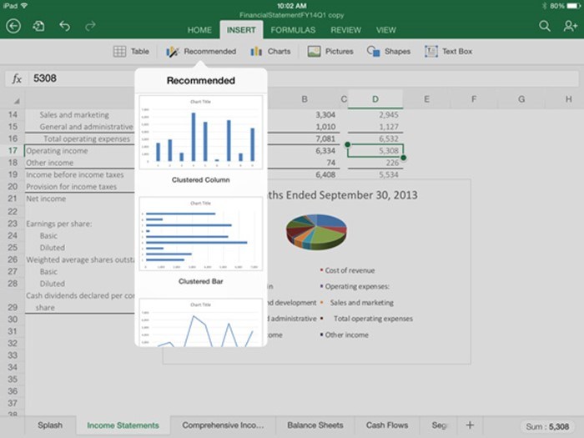Viewport: 584px width, 438px height.
Task: Insert Pictures from the ribbon
Action: pos(330,52)
